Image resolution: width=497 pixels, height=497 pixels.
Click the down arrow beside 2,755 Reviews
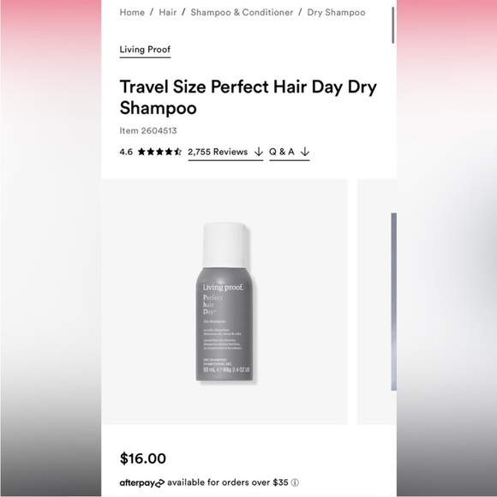[x=259, y=152]
